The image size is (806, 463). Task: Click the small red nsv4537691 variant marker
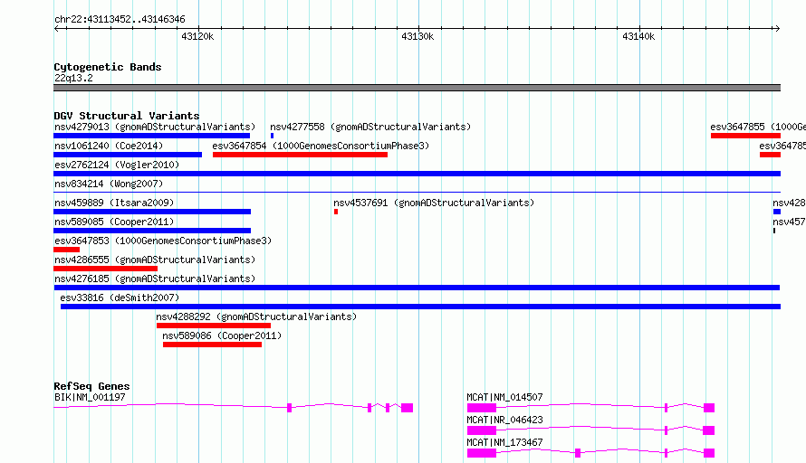pos(336,212)
